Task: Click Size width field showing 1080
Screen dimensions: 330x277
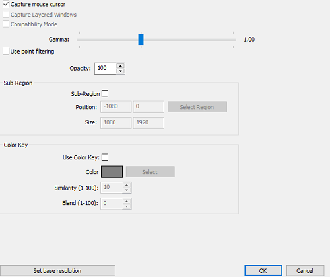Action: pos(116,122)
